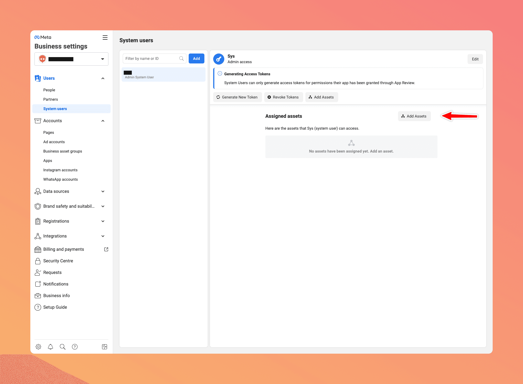The height and width of the screenshot is (384, 523).
Task: Open the Setup Guide
Action: (55, 307)
